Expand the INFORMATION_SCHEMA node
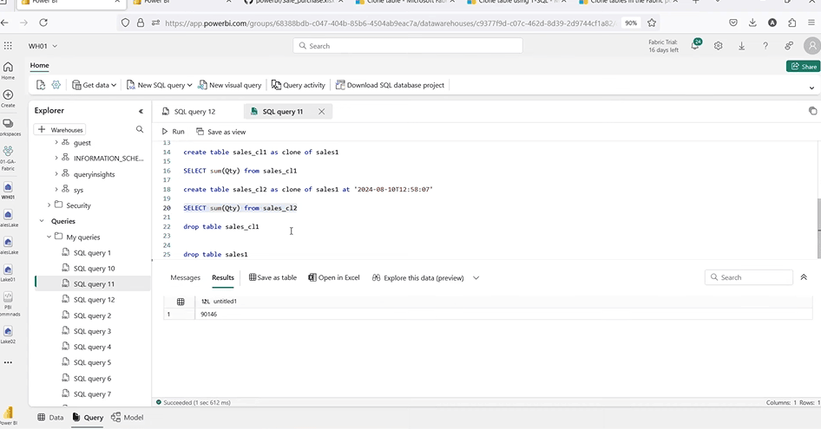Viewport: 821px width, 429px height. (56, 158)
